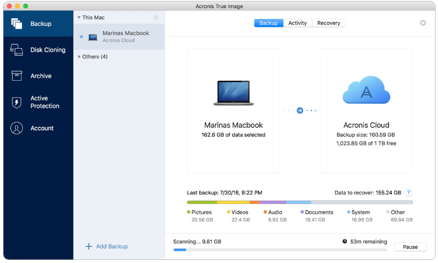Click the '69.94 GB' Other value

(401, 220)
